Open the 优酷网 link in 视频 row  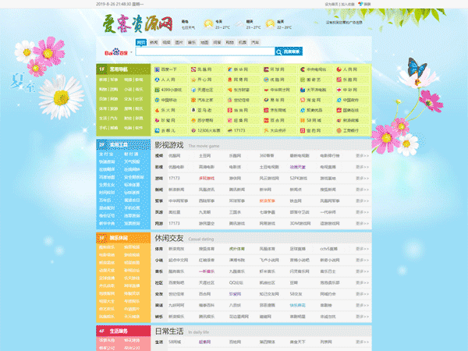pos(185,155)
